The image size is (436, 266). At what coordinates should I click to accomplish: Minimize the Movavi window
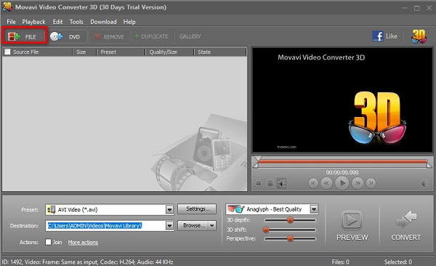(x=405, y=8)
